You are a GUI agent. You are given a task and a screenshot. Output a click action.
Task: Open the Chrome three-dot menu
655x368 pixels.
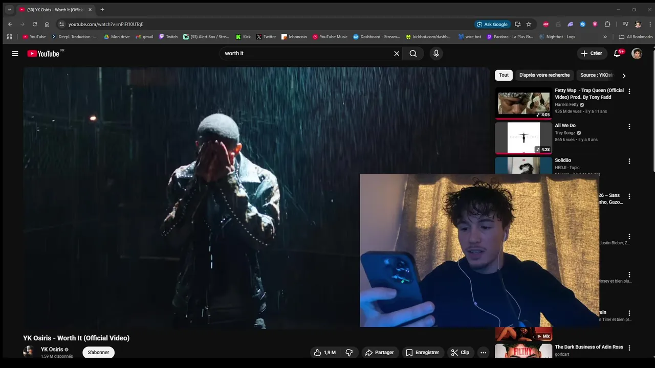pos(649,24)
